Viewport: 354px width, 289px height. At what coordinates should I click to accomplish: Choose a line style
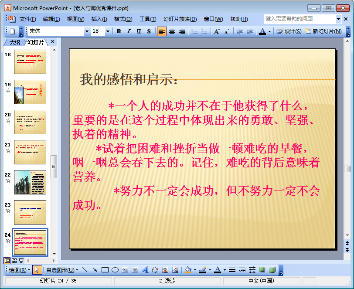coord(232,270)
